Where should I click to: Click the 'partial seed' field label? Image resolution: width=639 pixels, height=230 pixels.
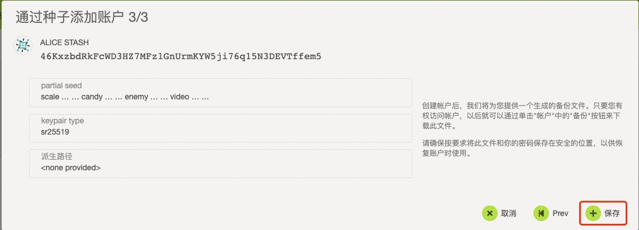[x=61, y=86]
